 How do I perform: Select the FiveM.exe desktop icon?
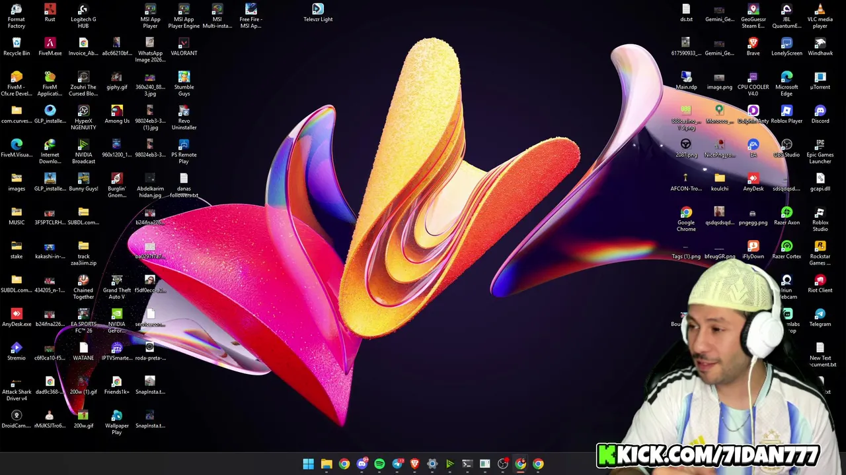pyautogui.click(x=50, y=47)
